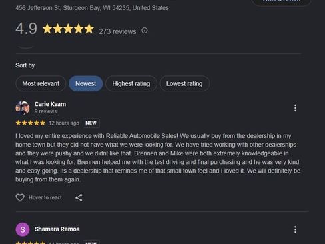Viewport: 325px width, 244px height.
Task: Open Carie Kvam's profile name link
Action: click(x=50, y=104)
